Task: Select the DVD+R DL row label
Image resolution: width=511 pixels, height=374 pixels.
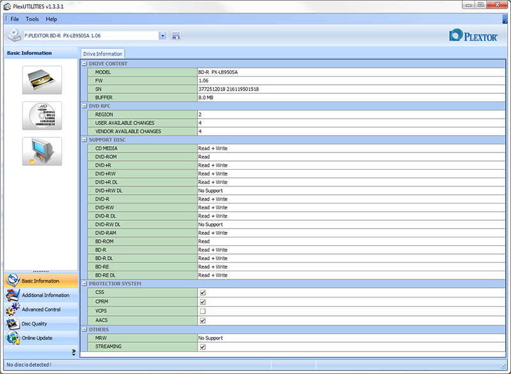Action: (106, 183)
